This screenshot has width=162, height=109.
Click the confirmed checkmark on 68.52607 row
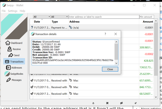coord(32,94)
